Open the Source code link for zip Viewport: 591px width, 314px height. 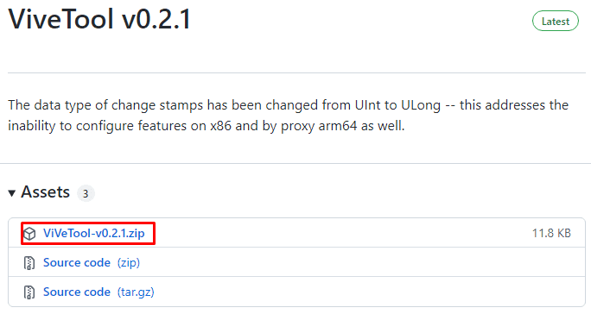tap(77, 262)
